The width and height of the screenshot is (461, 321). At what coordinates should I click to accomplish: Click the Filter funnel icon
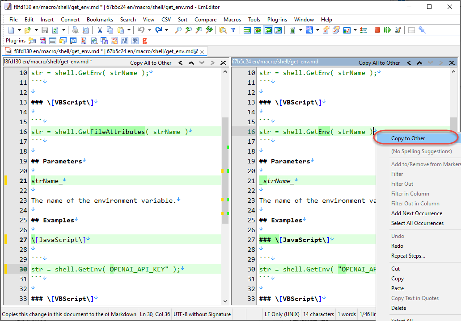(x=233, y=30)
